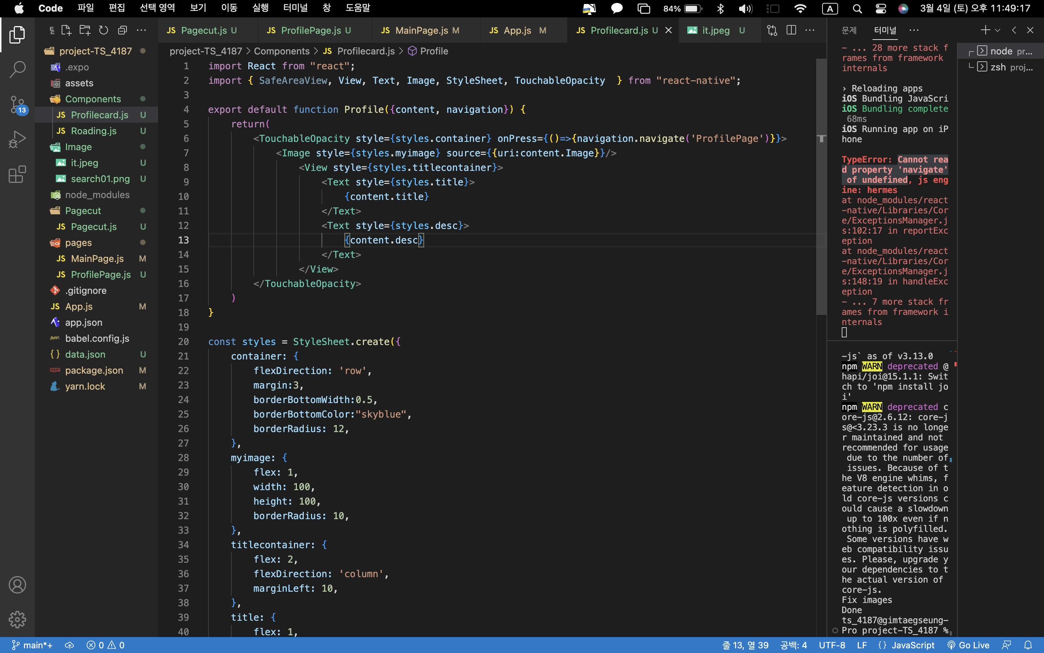Open the 보기 menu in menu bar
Viewport: 1044px width, 653px height.
pyautogui.click(x=198, y=8)
